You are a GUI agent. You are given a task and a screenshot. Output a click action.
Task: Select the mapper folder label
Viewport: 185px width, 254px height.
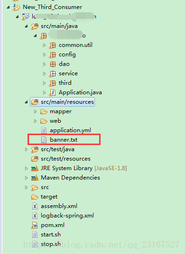61,112
